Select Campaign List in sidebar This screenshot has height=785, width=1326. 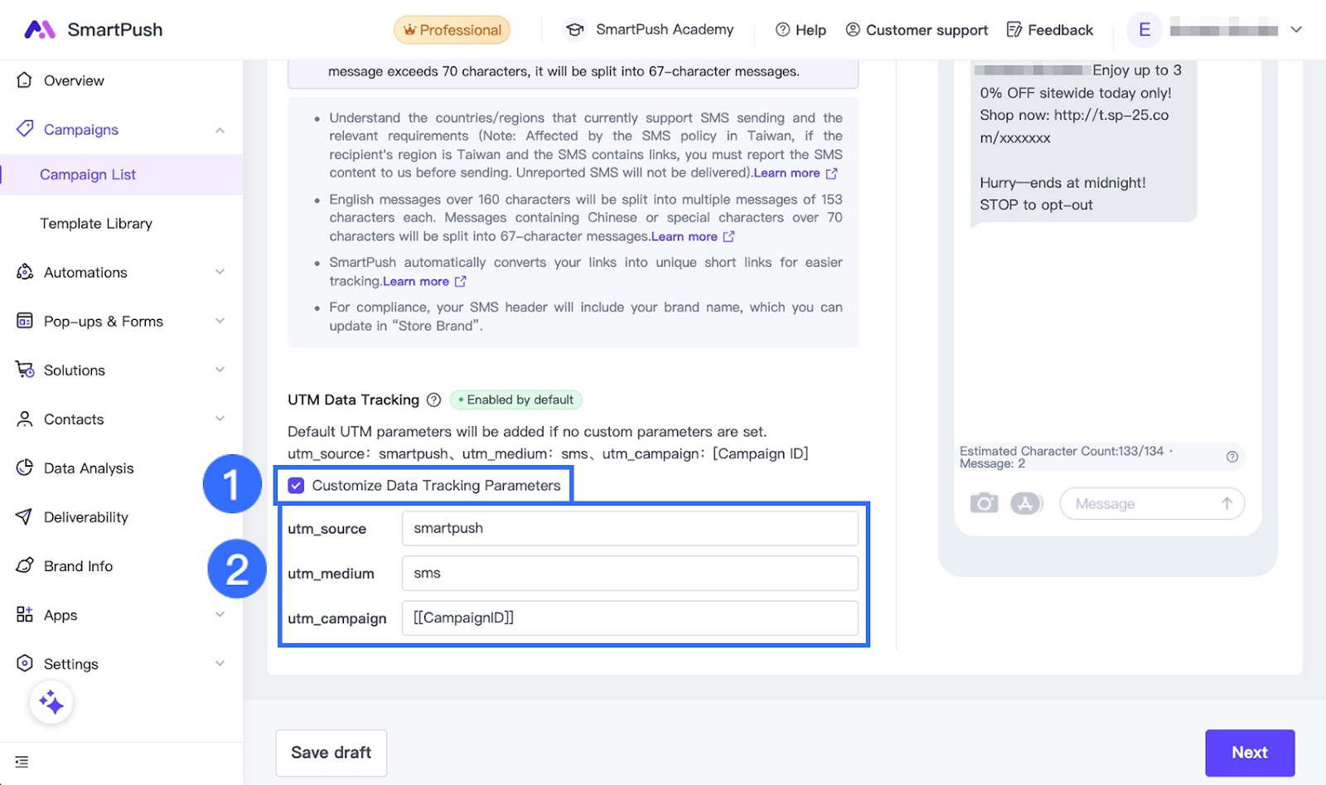click(88, 175)
